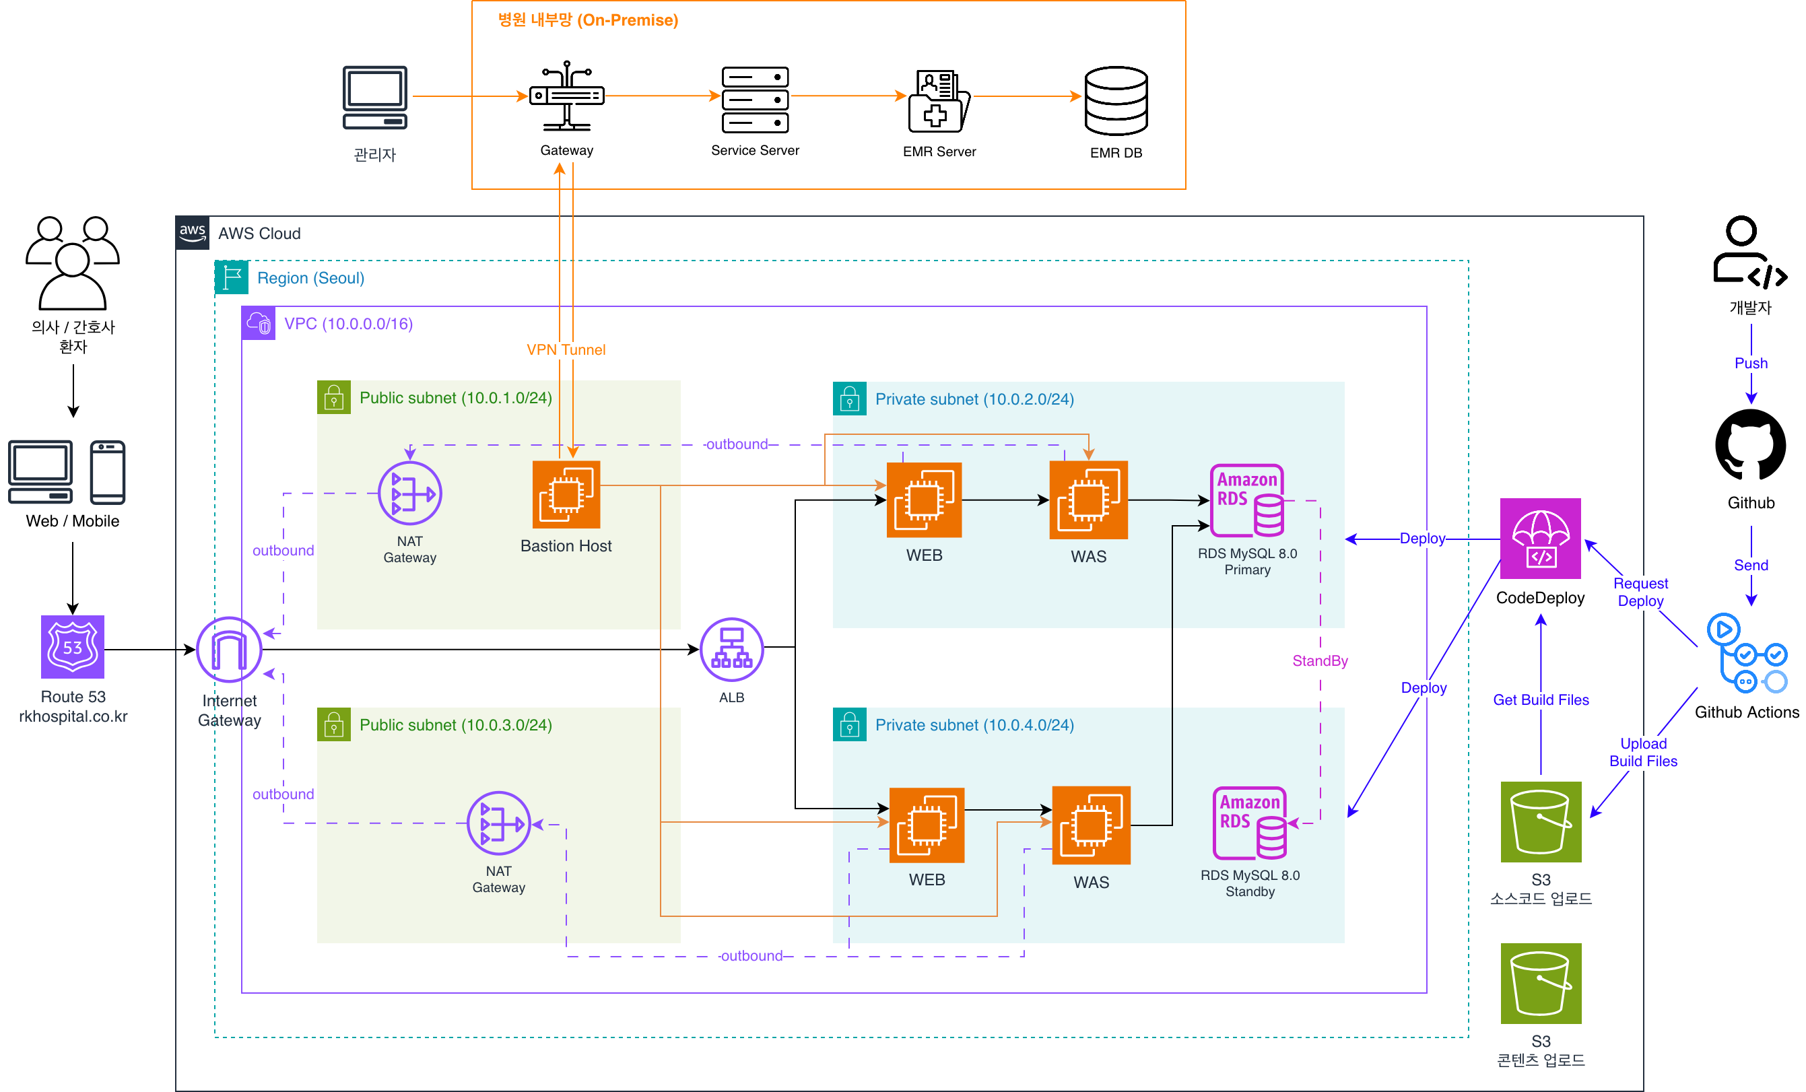Click the 'Get Build Files' label
The height and width of the screenshot is (1092, 1806).
click(1541, 699)
